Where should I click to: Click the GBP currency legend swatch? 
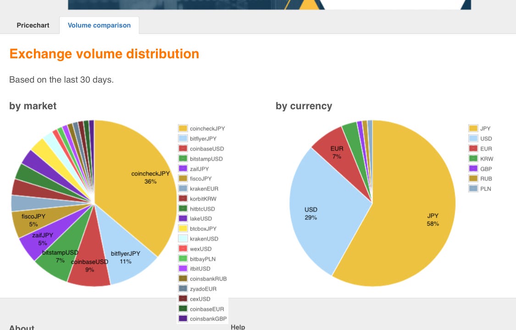tap(473, 168)
